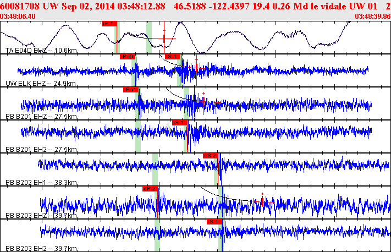Select the iS 1 pick flag on PB B201 EH2
Screen dimensions: 391x252
click(179, 123)
